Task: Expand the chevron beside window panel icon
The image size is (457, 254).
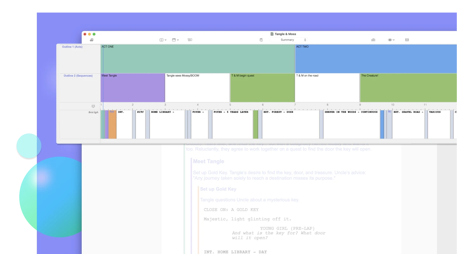Action: 178,40
